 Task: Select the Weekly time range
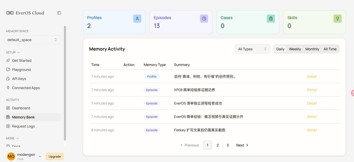(x=295, y=49)
